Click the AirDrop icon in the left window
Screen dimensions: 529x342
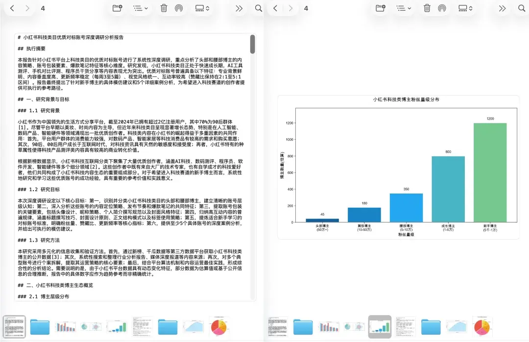click(179, 8)
